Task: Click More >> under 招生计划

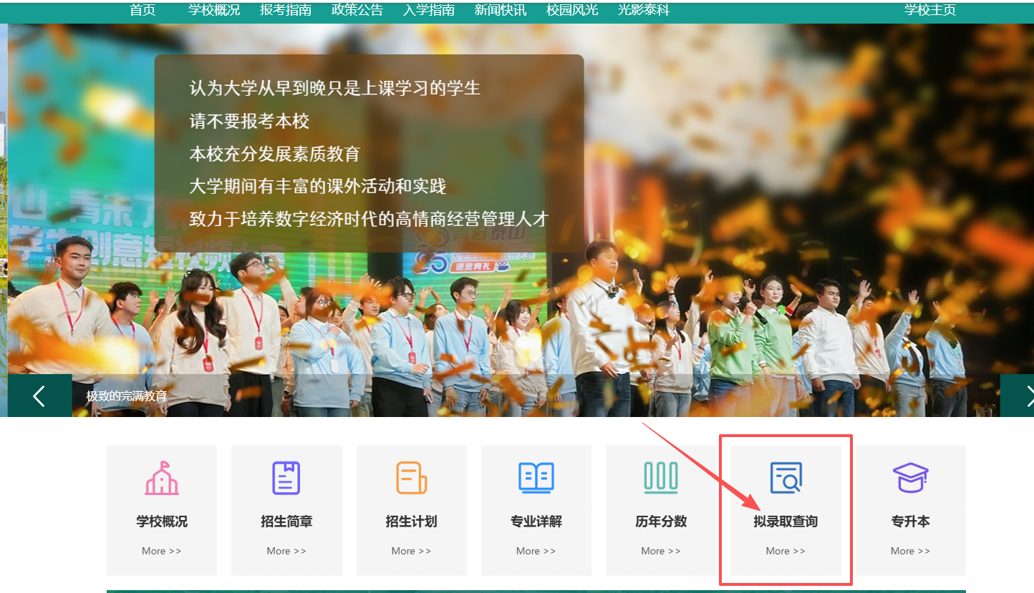Action: point(411,551)
